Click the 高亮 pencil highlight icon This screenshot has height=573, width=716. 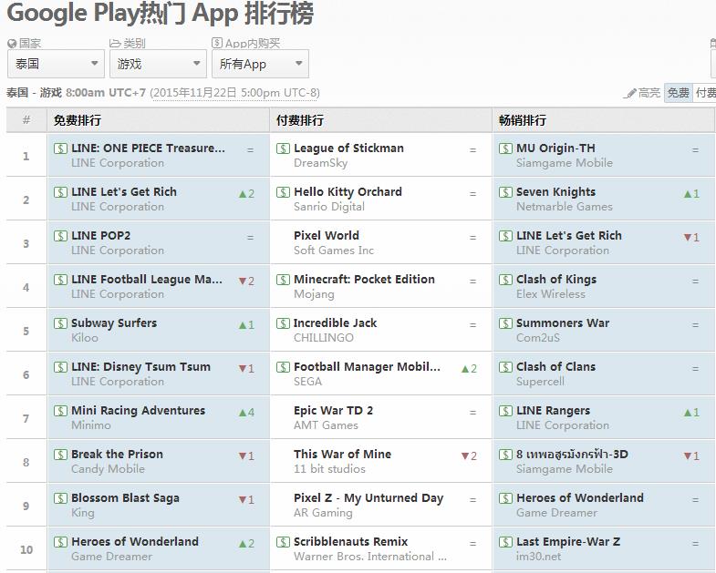click(x=630, y=94)
